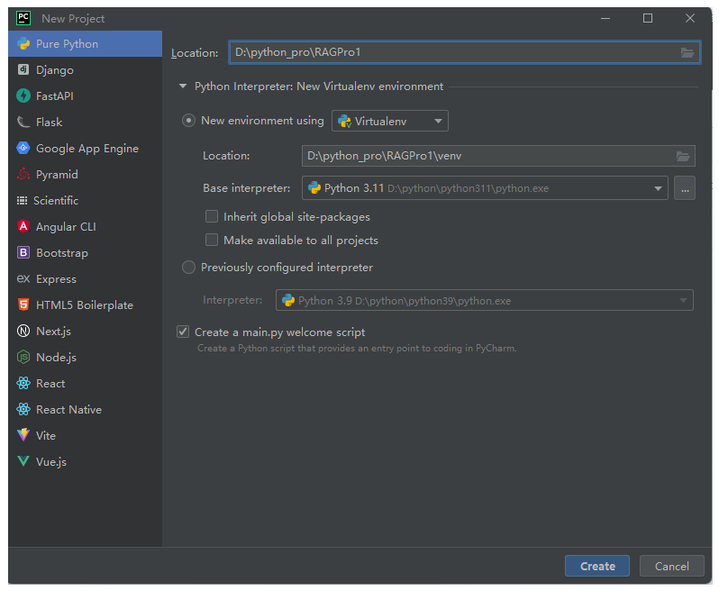Click the Node.js hexagon icon
This screenshot has height=591, width=719.
[x=23, y=357]
